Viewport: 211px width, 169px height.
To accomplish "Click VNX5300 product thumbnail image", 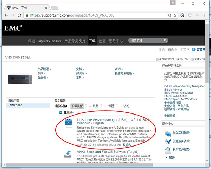I will coord(20,79).
